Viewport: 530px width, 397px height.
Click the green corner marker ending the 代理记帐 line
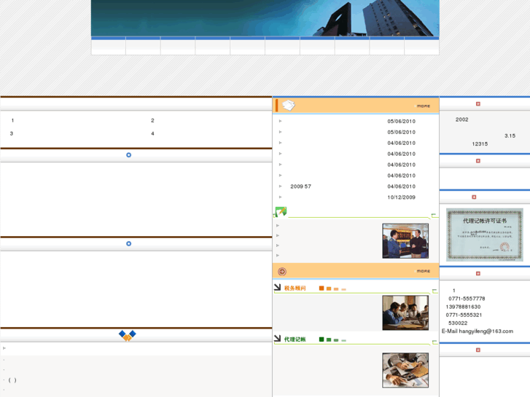click(x=434, y=342)
